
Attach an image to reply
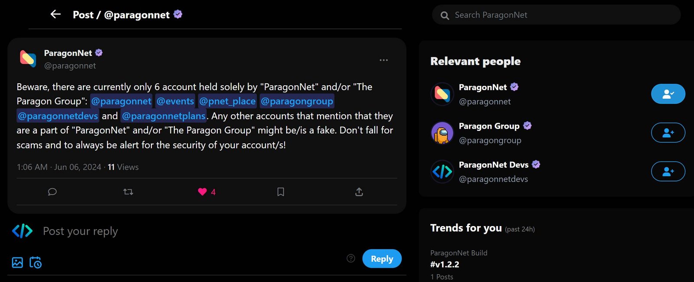coord(17,263)
